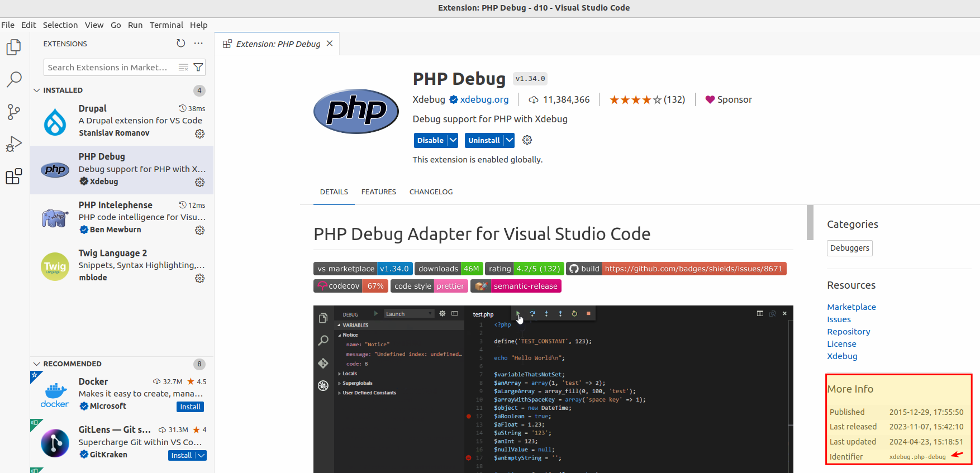980x473 pixels.
Task: Click the star rating (132)
Action: (x=647, y=100)
